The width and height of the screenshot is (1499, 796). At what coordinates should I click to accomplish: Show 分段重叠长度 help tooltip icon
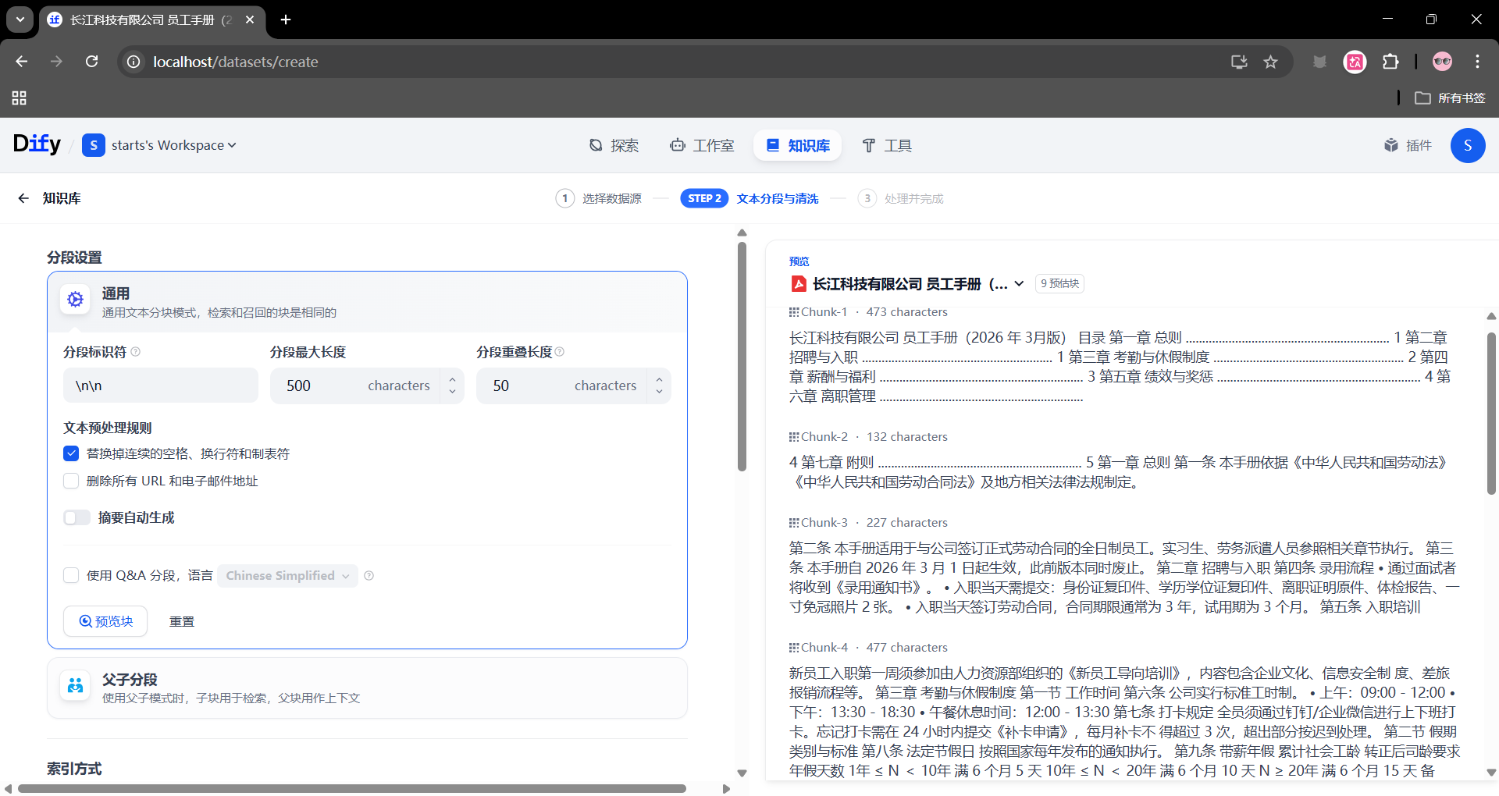(560, 352)
